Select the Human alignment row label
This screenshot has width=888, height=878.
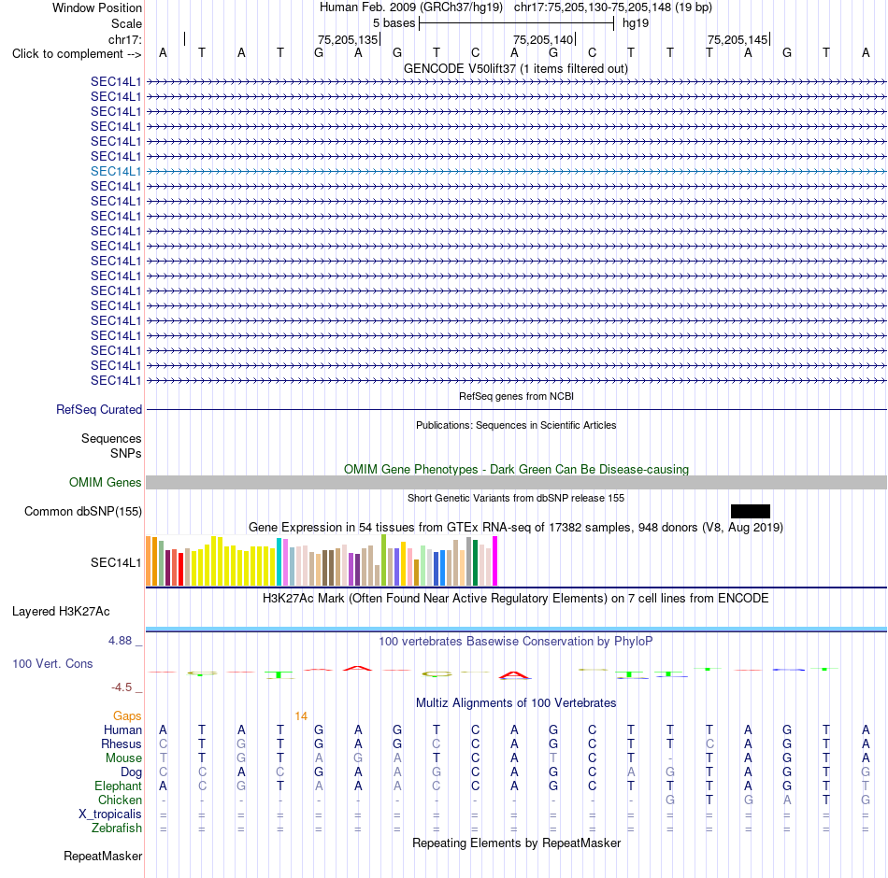(x=122, y=730)
